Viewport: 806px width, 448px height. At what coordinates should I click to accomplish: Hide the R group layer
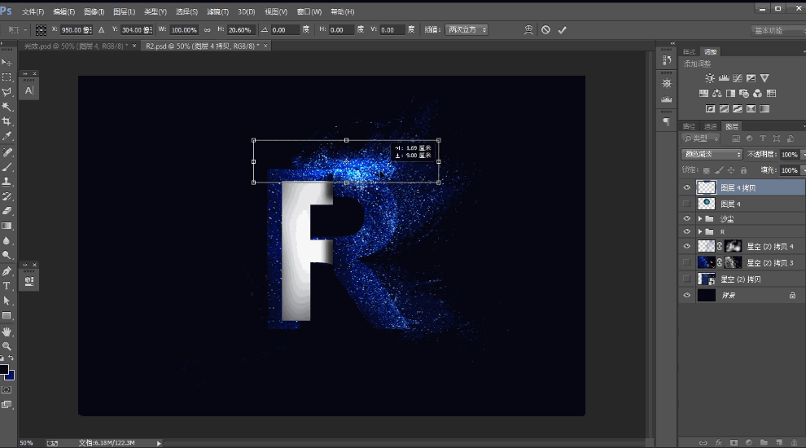[687, 231]
